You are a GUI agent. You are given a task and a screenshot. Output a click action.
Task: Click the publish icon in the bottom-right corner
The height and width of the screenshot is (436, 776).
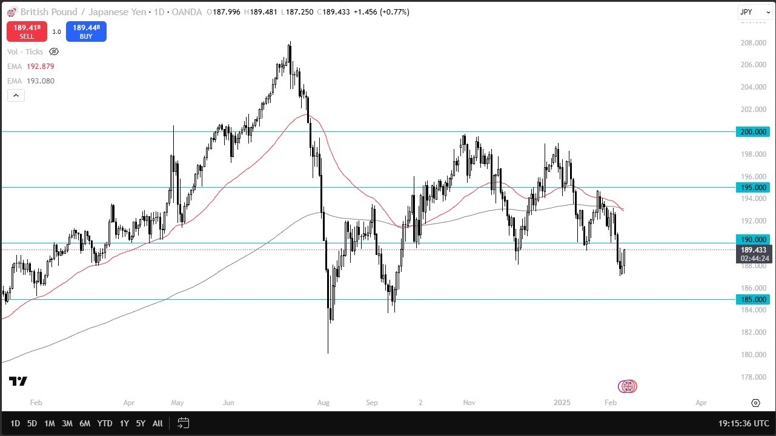click(755, 402)
